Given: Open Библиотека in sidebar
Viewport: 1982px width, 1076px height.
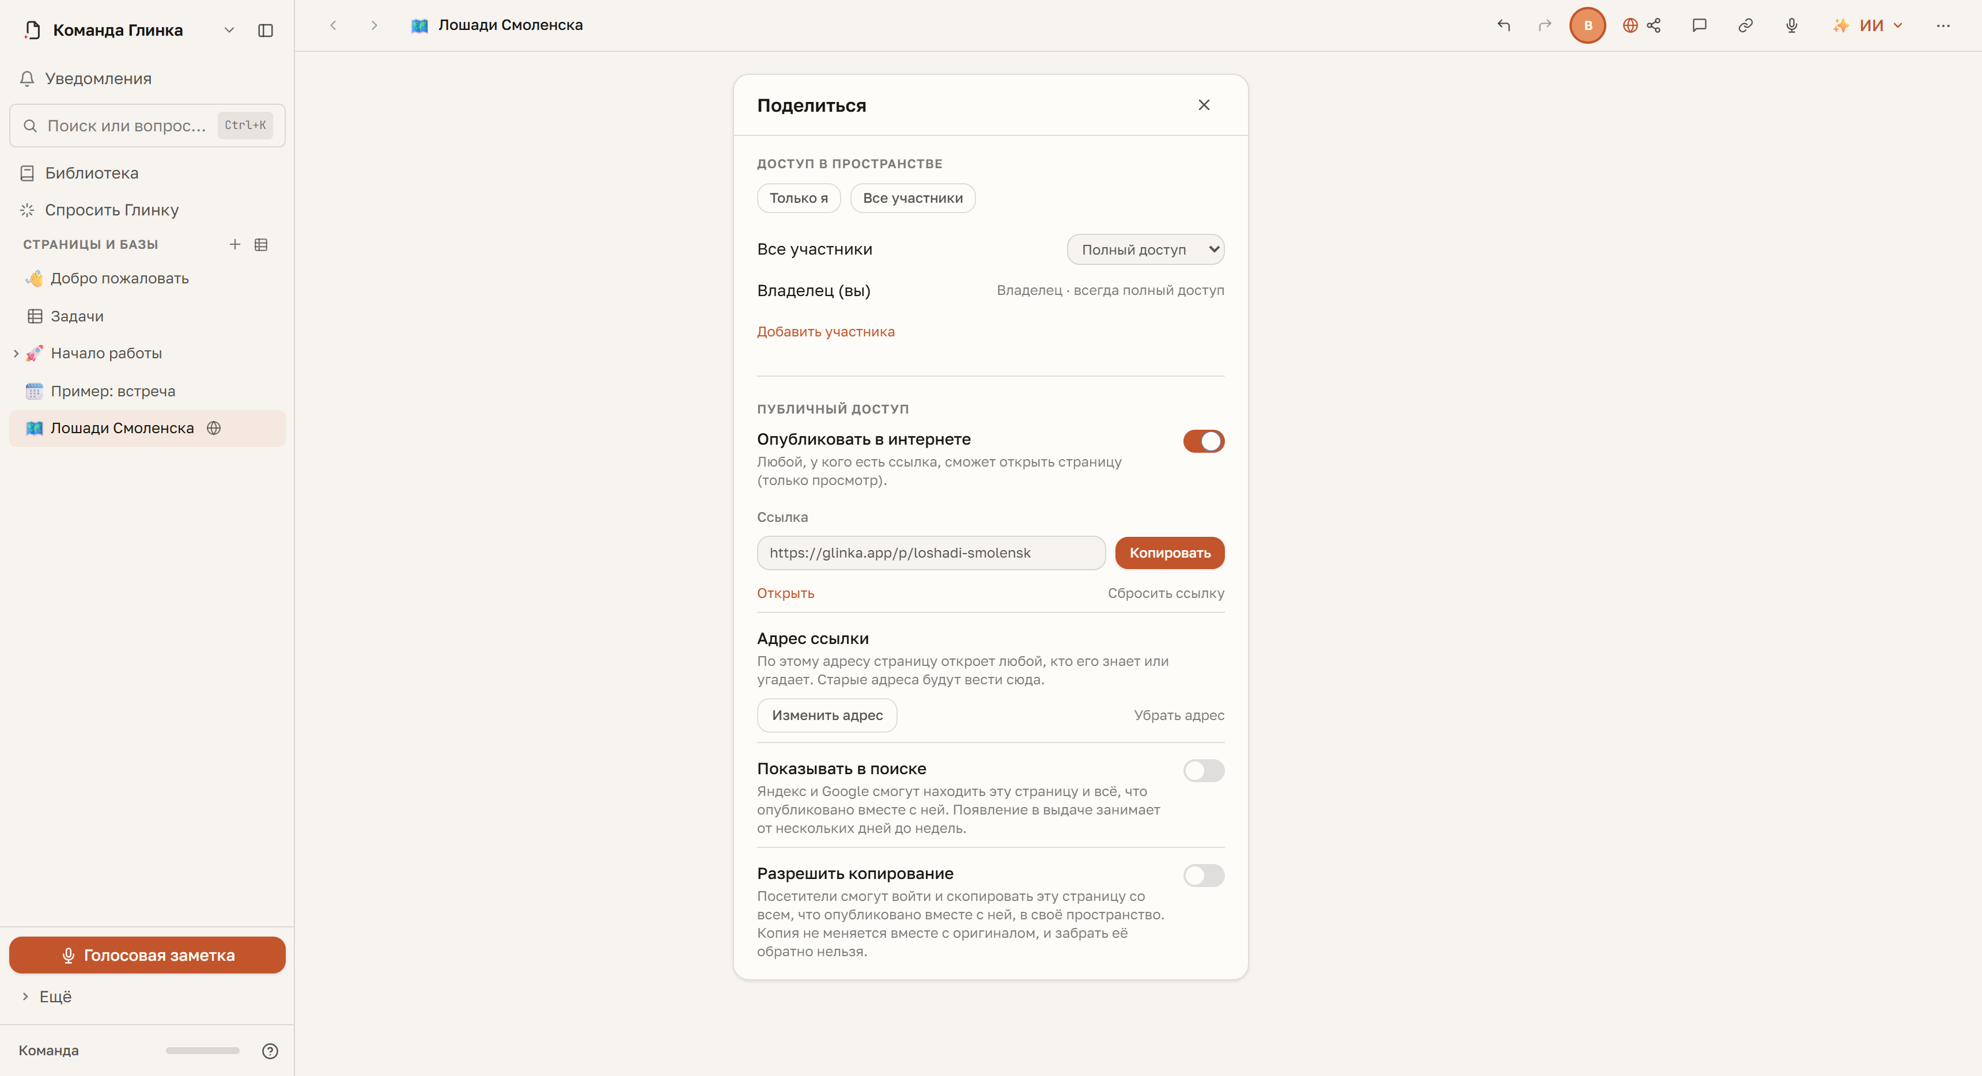Looking at the screenshot, I should 147,173.
